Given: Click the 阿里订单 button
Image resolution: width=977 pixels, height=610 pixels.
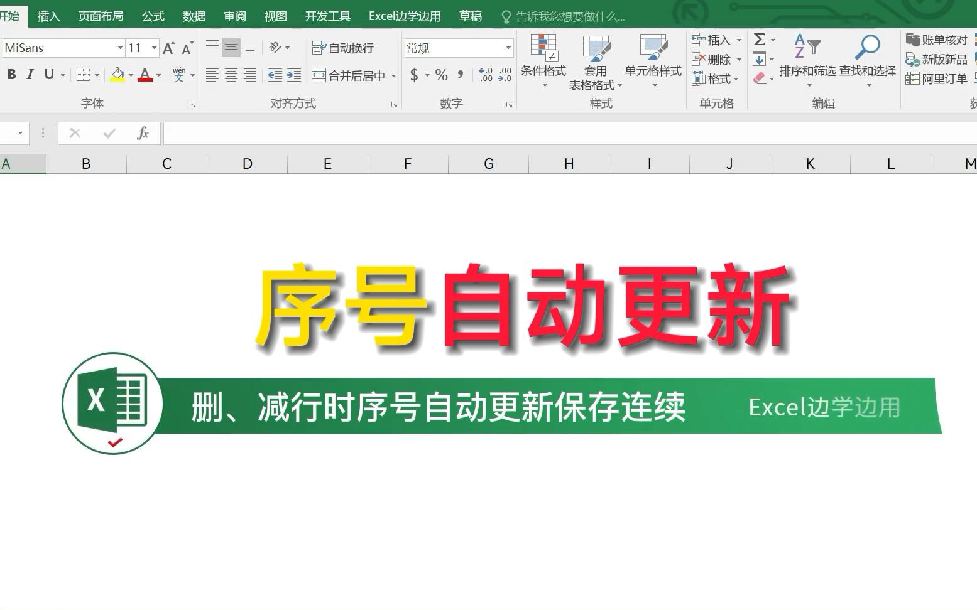Looking at the screenshot, I should tap(936, 78).
